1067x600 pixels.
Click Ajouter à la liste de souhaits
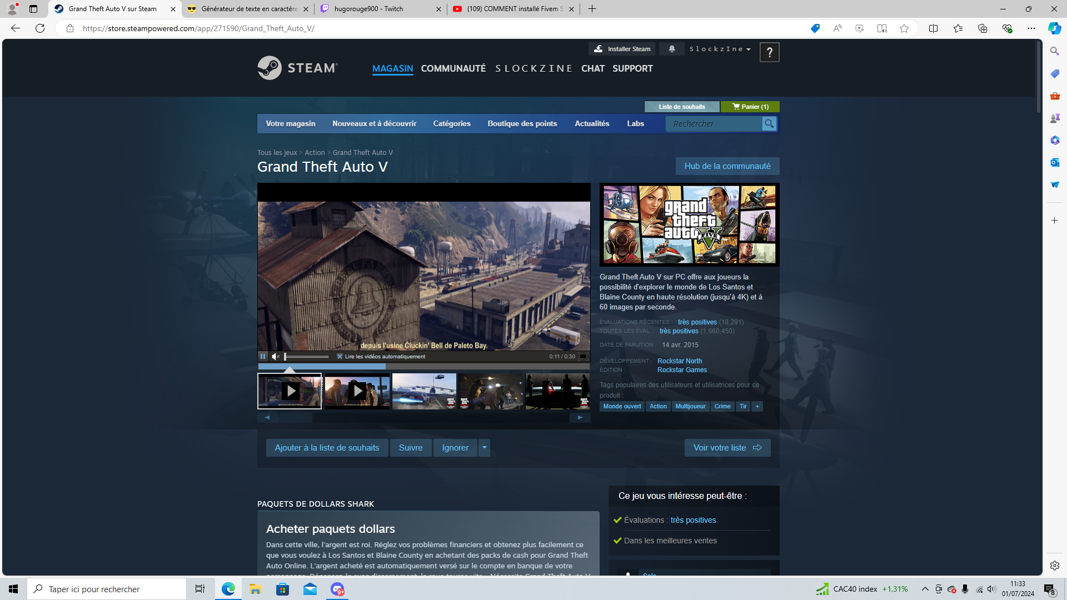[327, 448]
